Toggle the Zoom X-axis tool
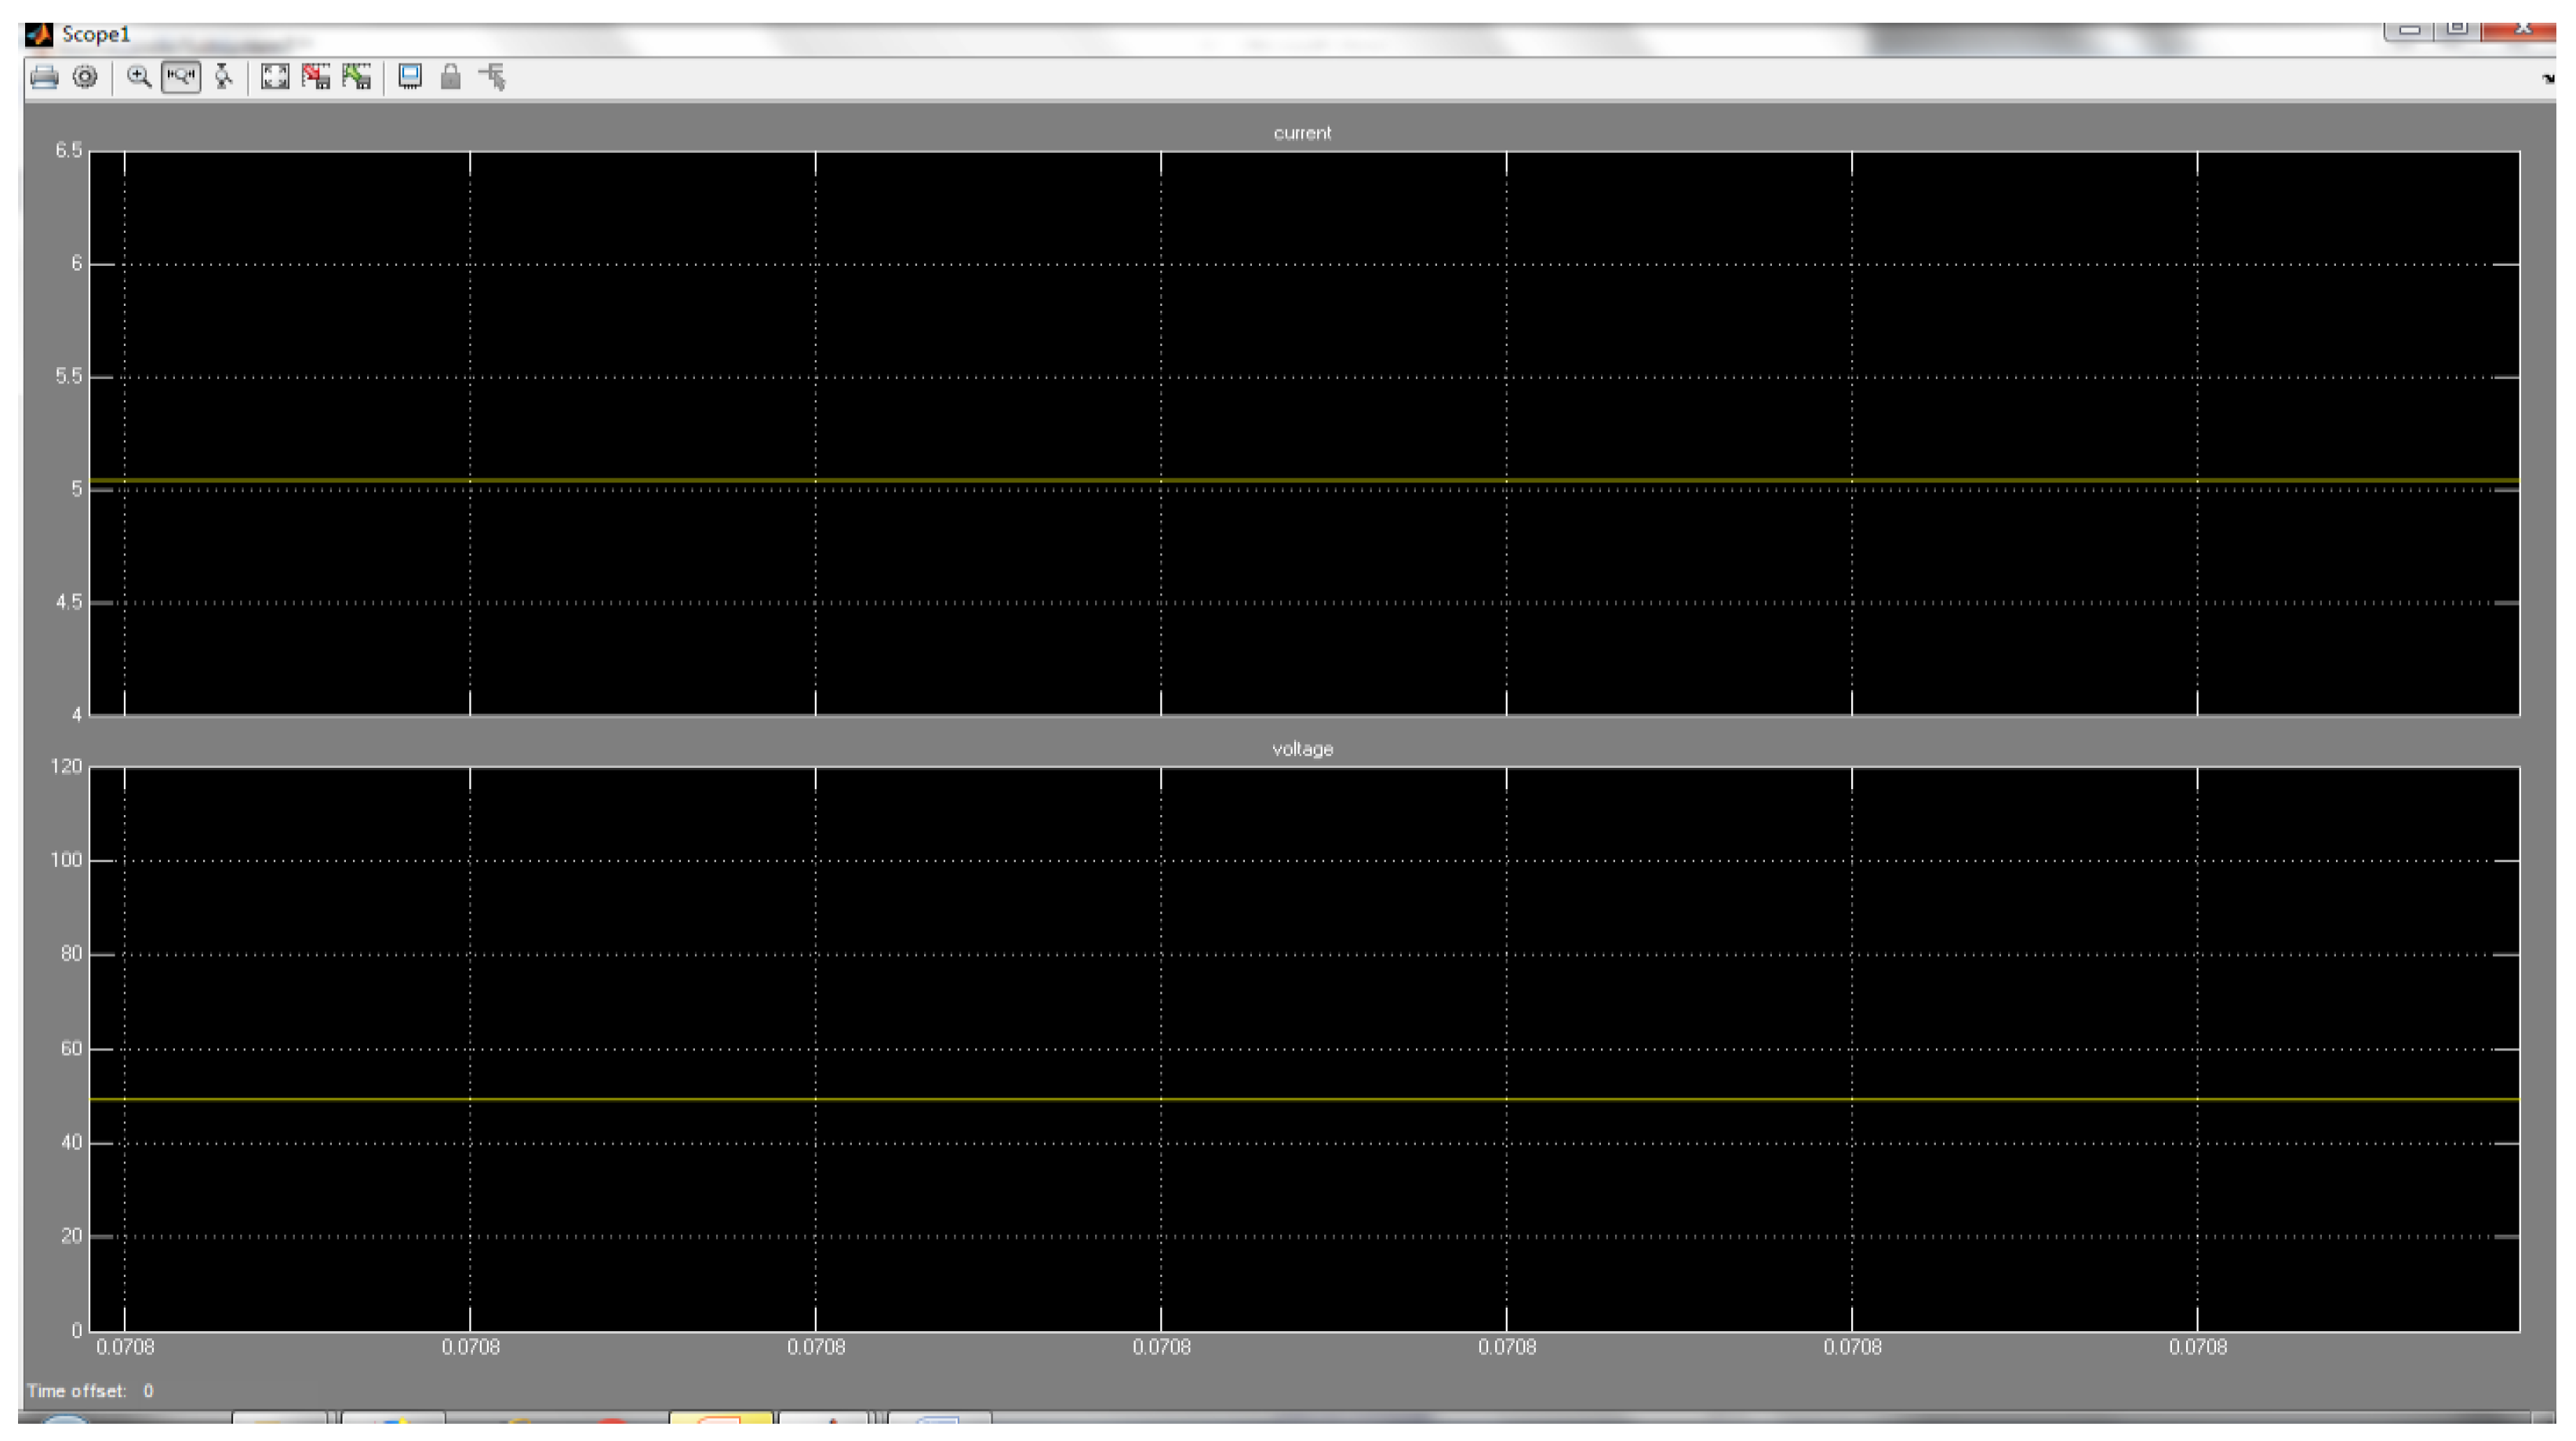Image resolution: width=2576 pixels, height=1441 pixels. click(181, 77)
